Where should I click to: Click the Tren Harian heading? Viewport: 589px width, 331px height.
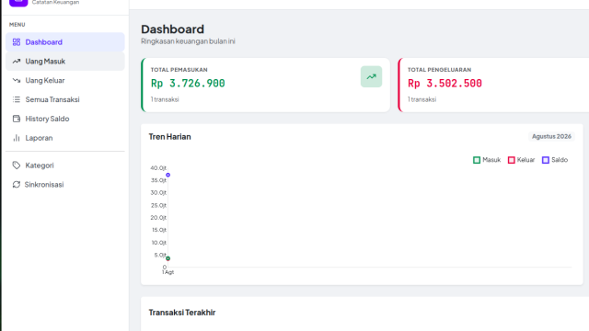coord(169,137)
